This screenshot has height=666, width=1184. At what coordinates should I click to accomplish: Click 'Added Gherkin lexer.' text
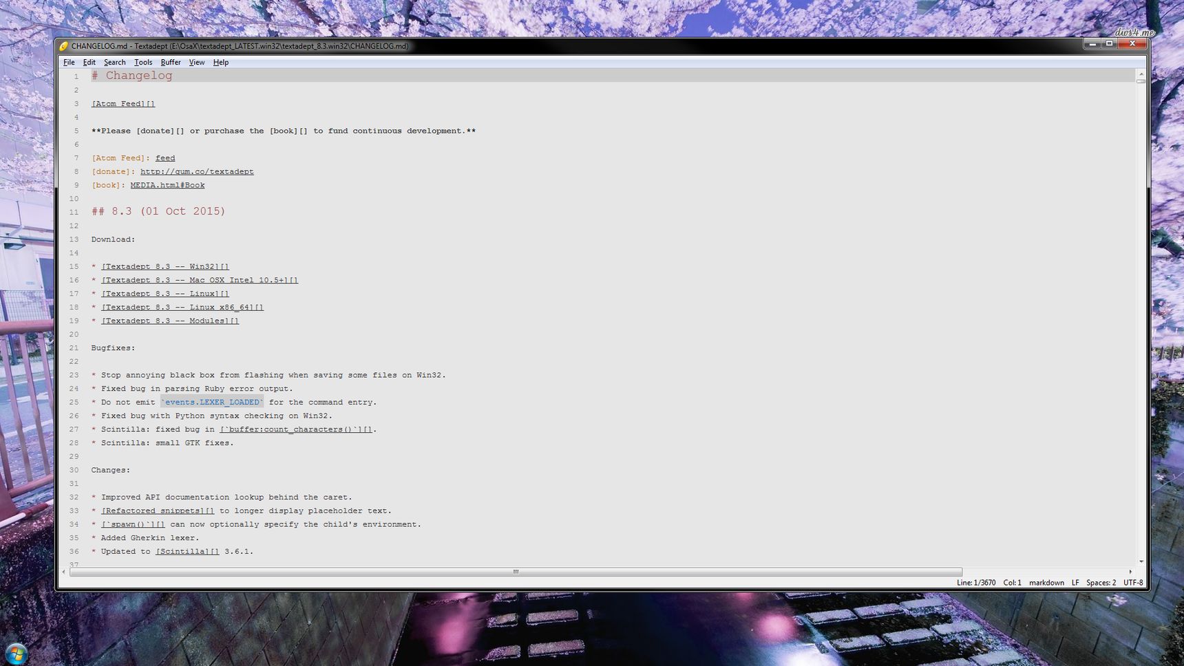point(150,538)
